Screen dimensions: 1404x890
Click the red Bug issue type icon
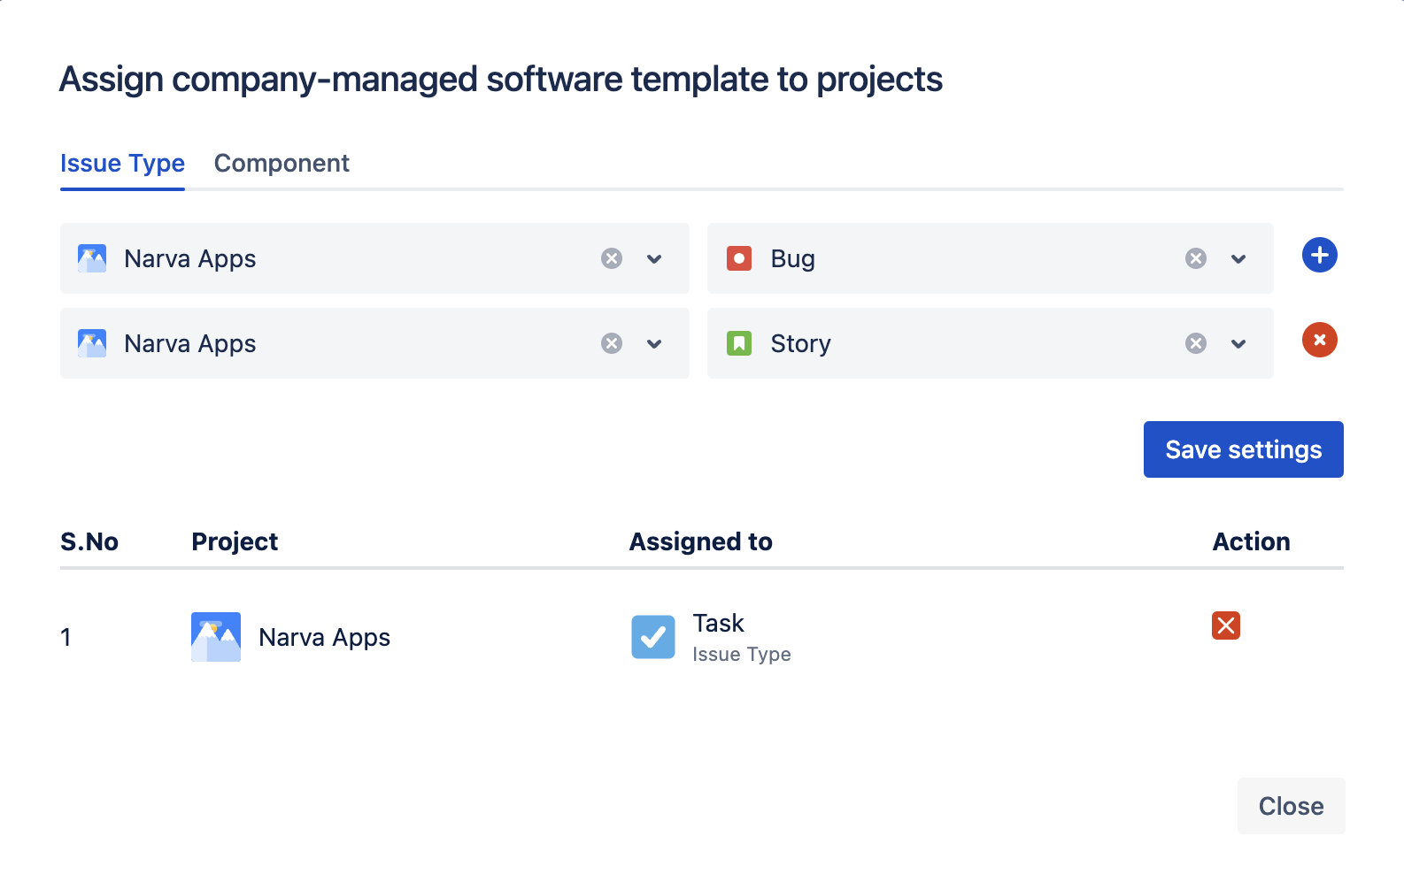pos(738,258)
